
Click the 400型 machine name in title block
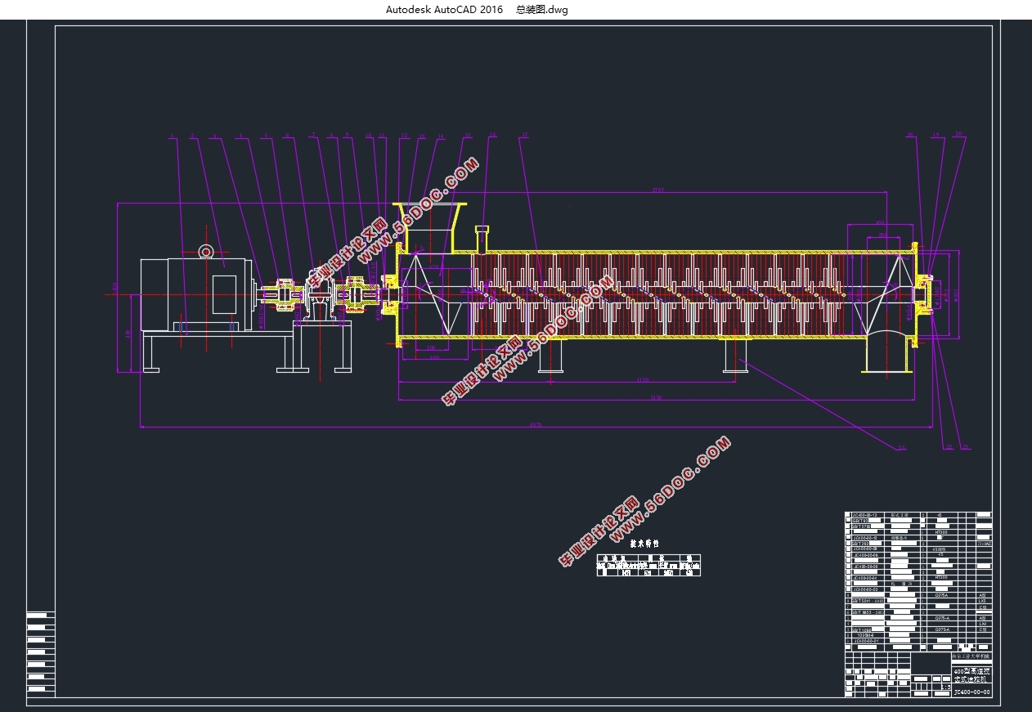[971, 674]
